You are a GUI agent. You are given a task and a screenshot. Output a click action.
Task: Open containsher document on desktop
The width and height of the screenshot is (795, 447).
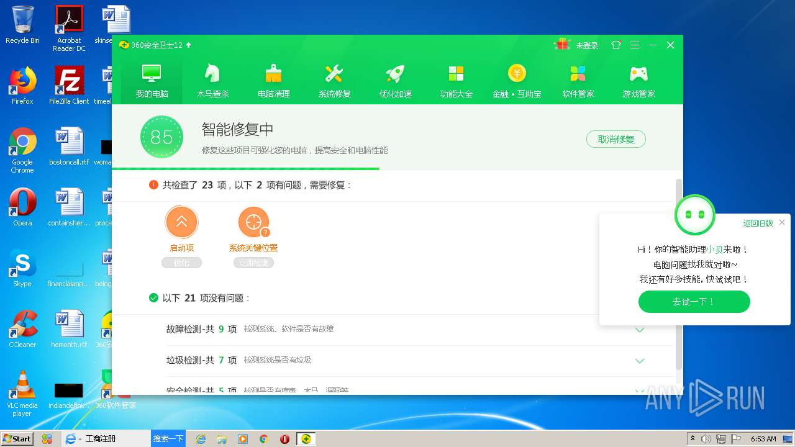[x=69, y=207]
